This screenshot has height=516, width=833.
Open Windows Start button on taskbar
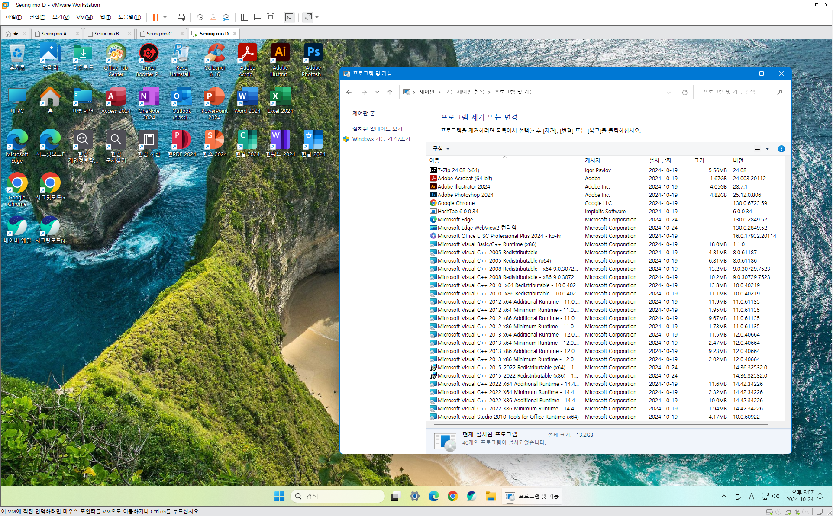tap(279, 496)
